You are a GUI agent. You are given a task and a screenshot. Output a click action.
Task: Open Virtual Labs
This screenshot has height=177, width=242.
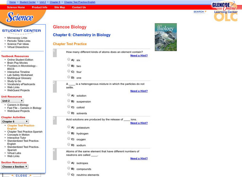(14, 153)
